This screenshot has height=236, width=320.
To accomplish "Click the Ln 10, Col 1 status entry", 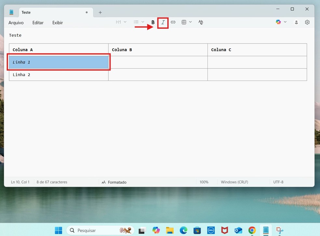I will coord(20,182).
